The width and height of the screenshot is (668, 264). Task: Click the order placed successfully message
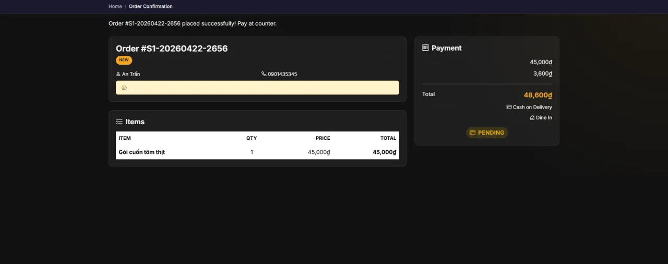193,23
